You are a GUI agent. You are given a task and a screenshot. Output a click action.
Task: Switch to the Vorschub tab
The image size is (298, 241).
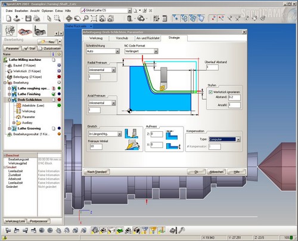[122, 38]
